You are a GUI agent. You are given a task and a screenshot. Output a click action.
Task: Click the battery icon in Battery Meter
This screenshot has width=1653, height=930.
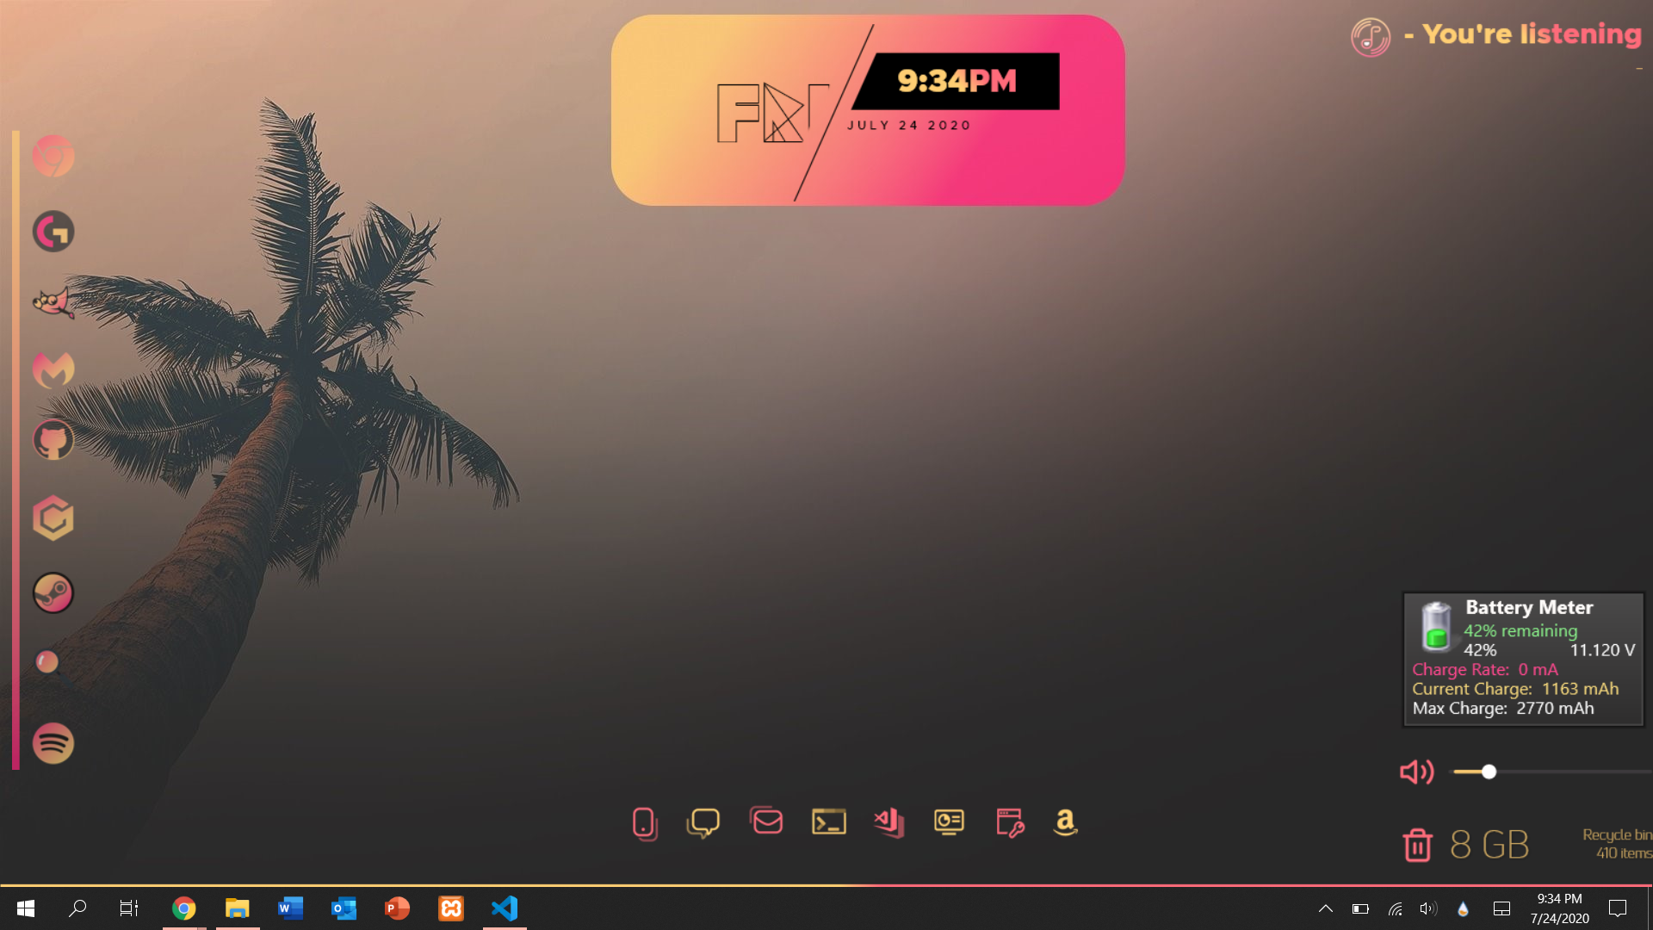click(1436, 626)
